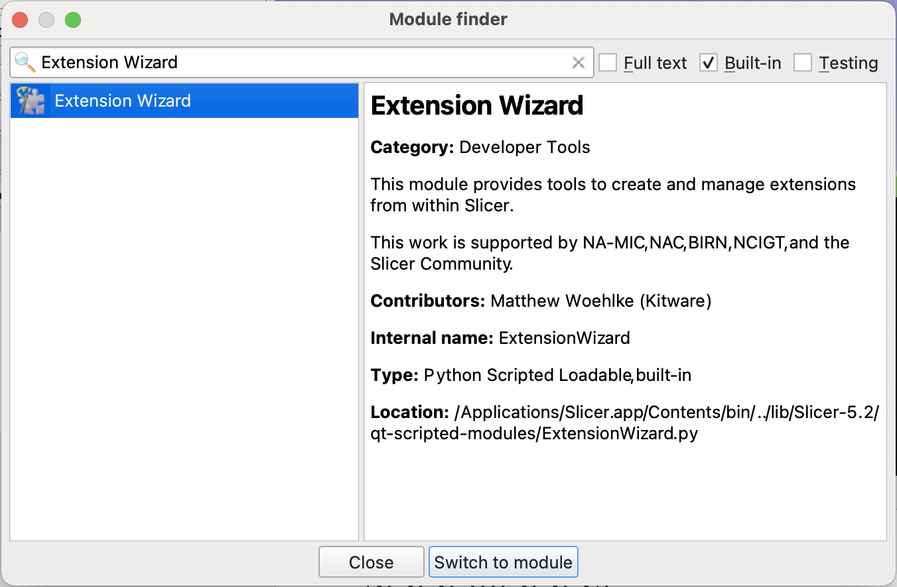
Task: Click the Type: Python Scripted Loadable line
Action: (531, 375)
